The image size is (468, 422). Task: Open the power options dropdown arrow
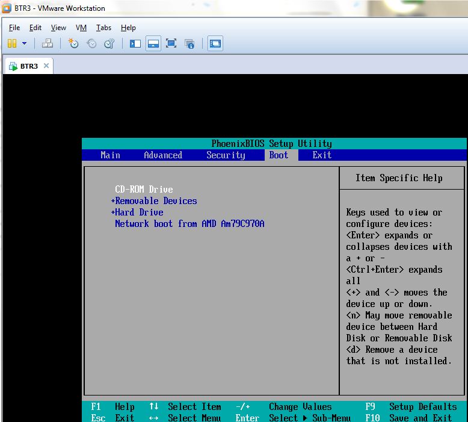tap(25, 43)
